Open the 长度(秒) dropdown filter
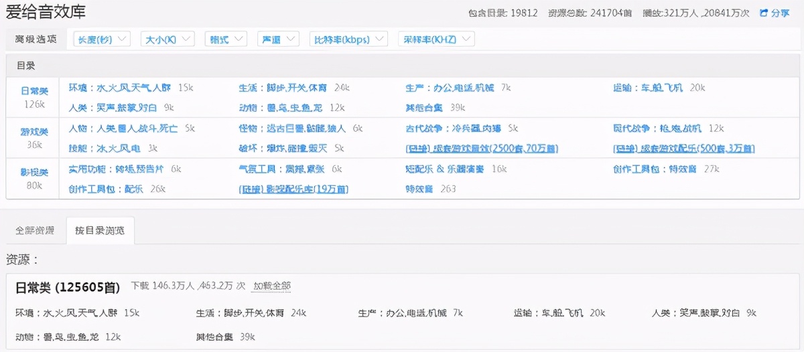The width and height of the screenshot is (804, 352). (x=102, y=39)
